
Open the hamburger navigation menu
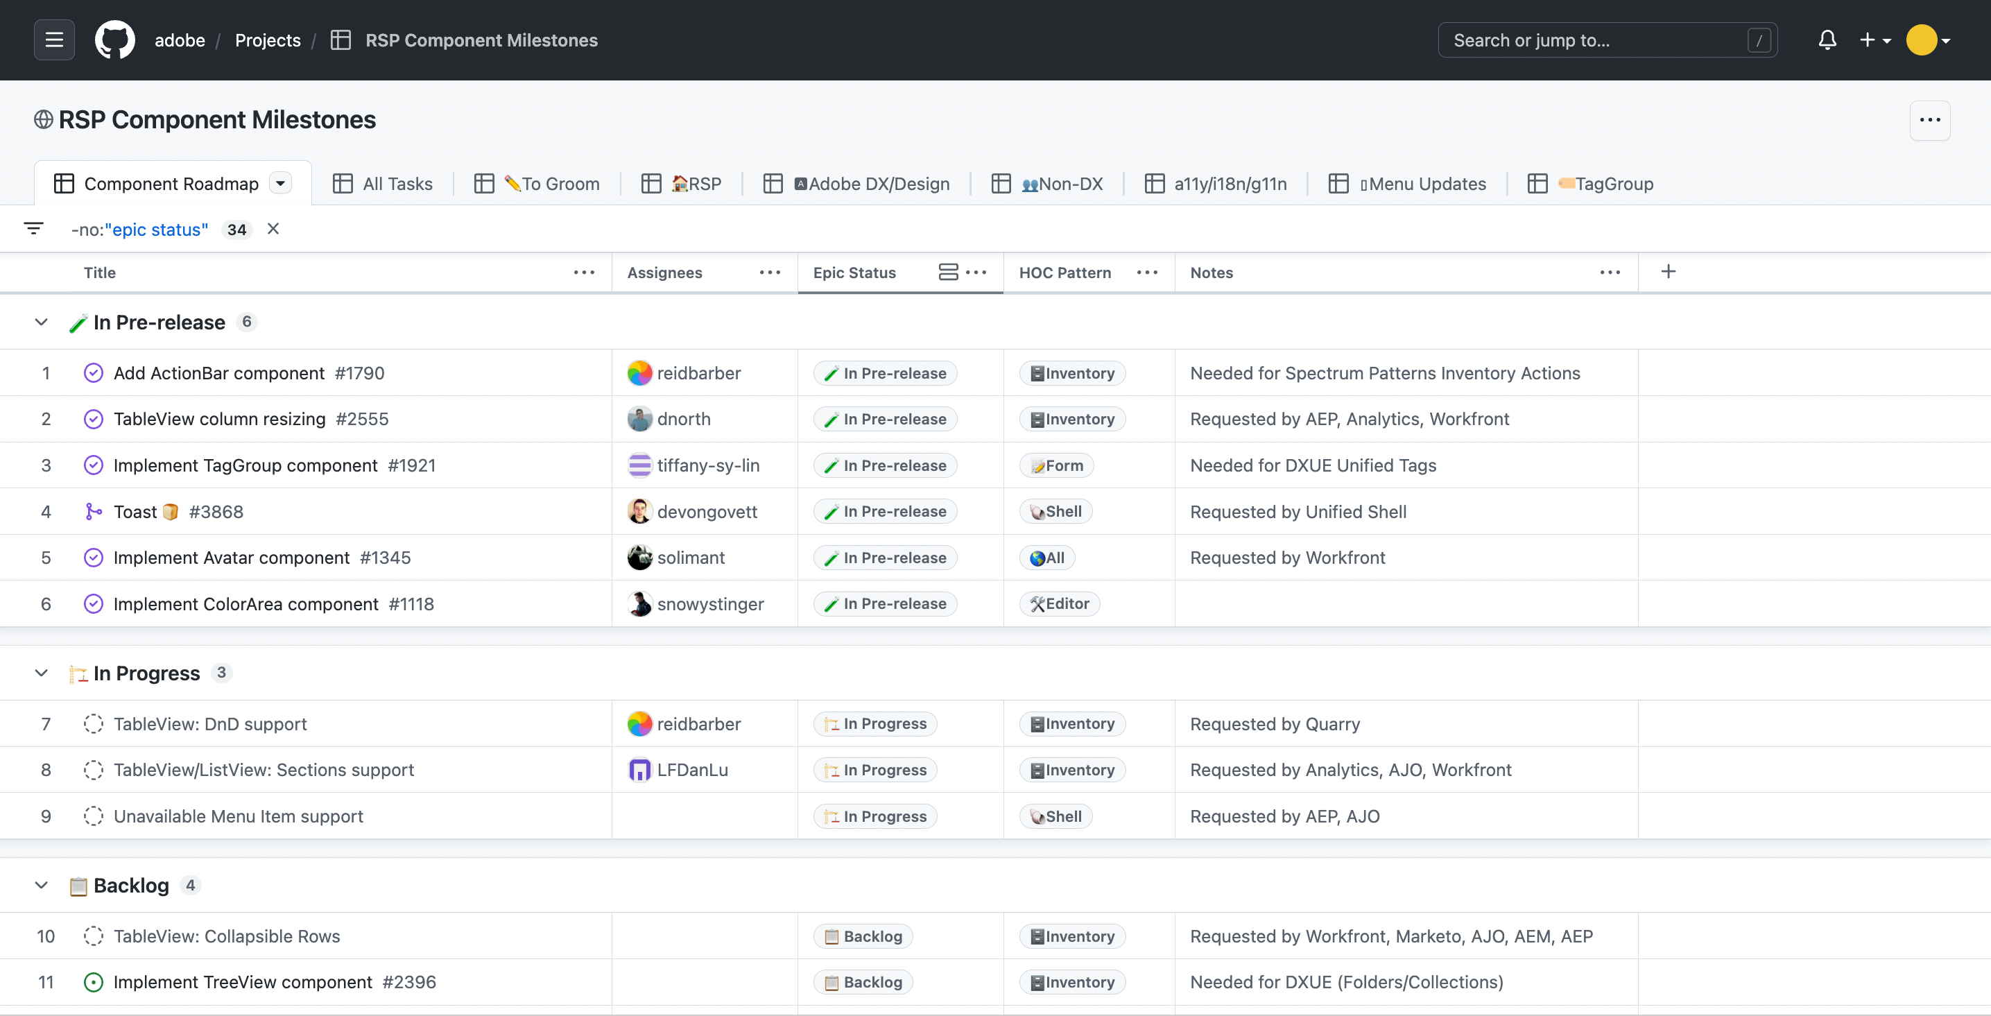[54, 40]
